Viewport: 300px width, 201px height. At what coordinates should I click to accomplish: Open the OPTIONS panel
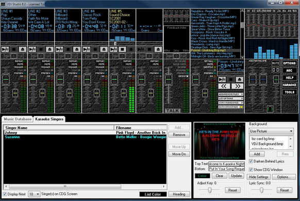290,63
